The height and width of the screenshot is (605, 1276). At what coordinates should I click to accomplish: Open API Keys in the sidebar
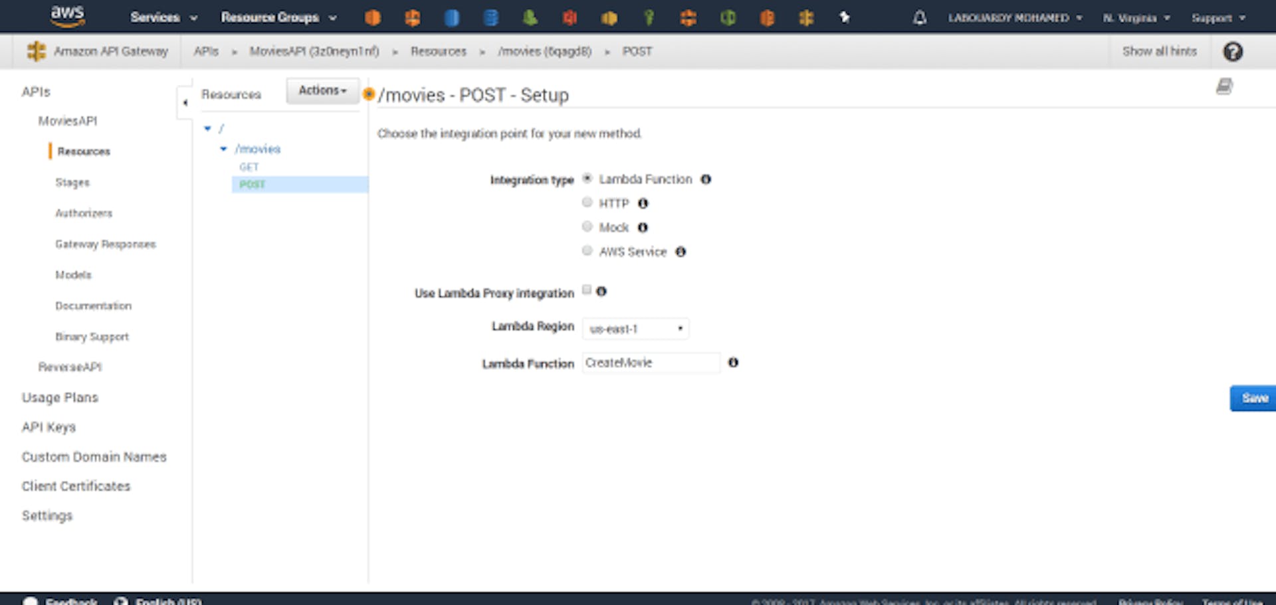[49, 427]
